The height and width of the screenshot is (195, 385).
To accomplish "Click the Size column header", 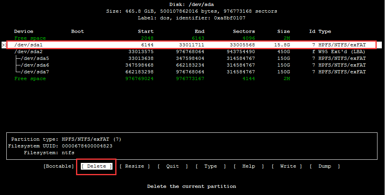I will click(x=283, y=31).
